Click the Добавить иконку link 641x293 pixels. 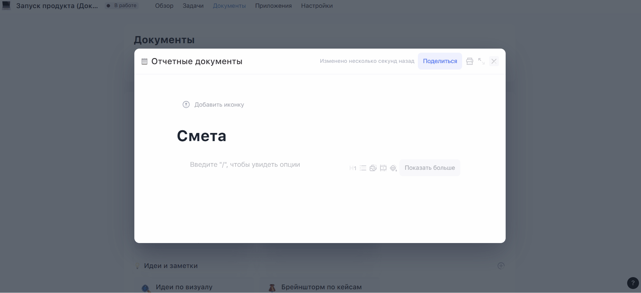(219, 105)
